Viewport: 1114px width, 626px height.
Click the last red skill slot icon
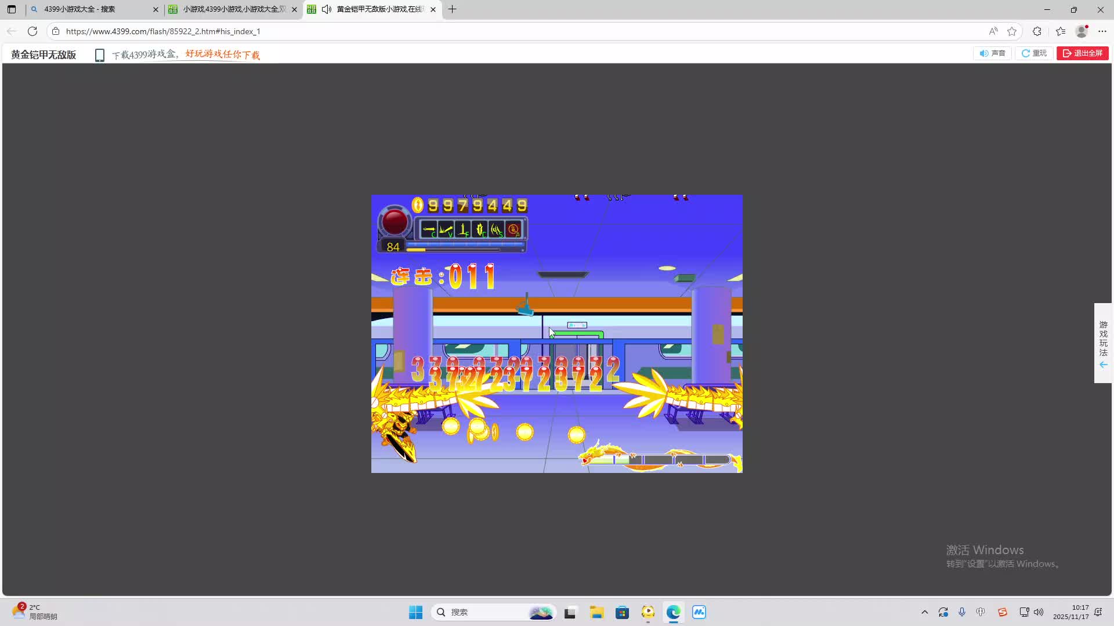click(513, 230)
